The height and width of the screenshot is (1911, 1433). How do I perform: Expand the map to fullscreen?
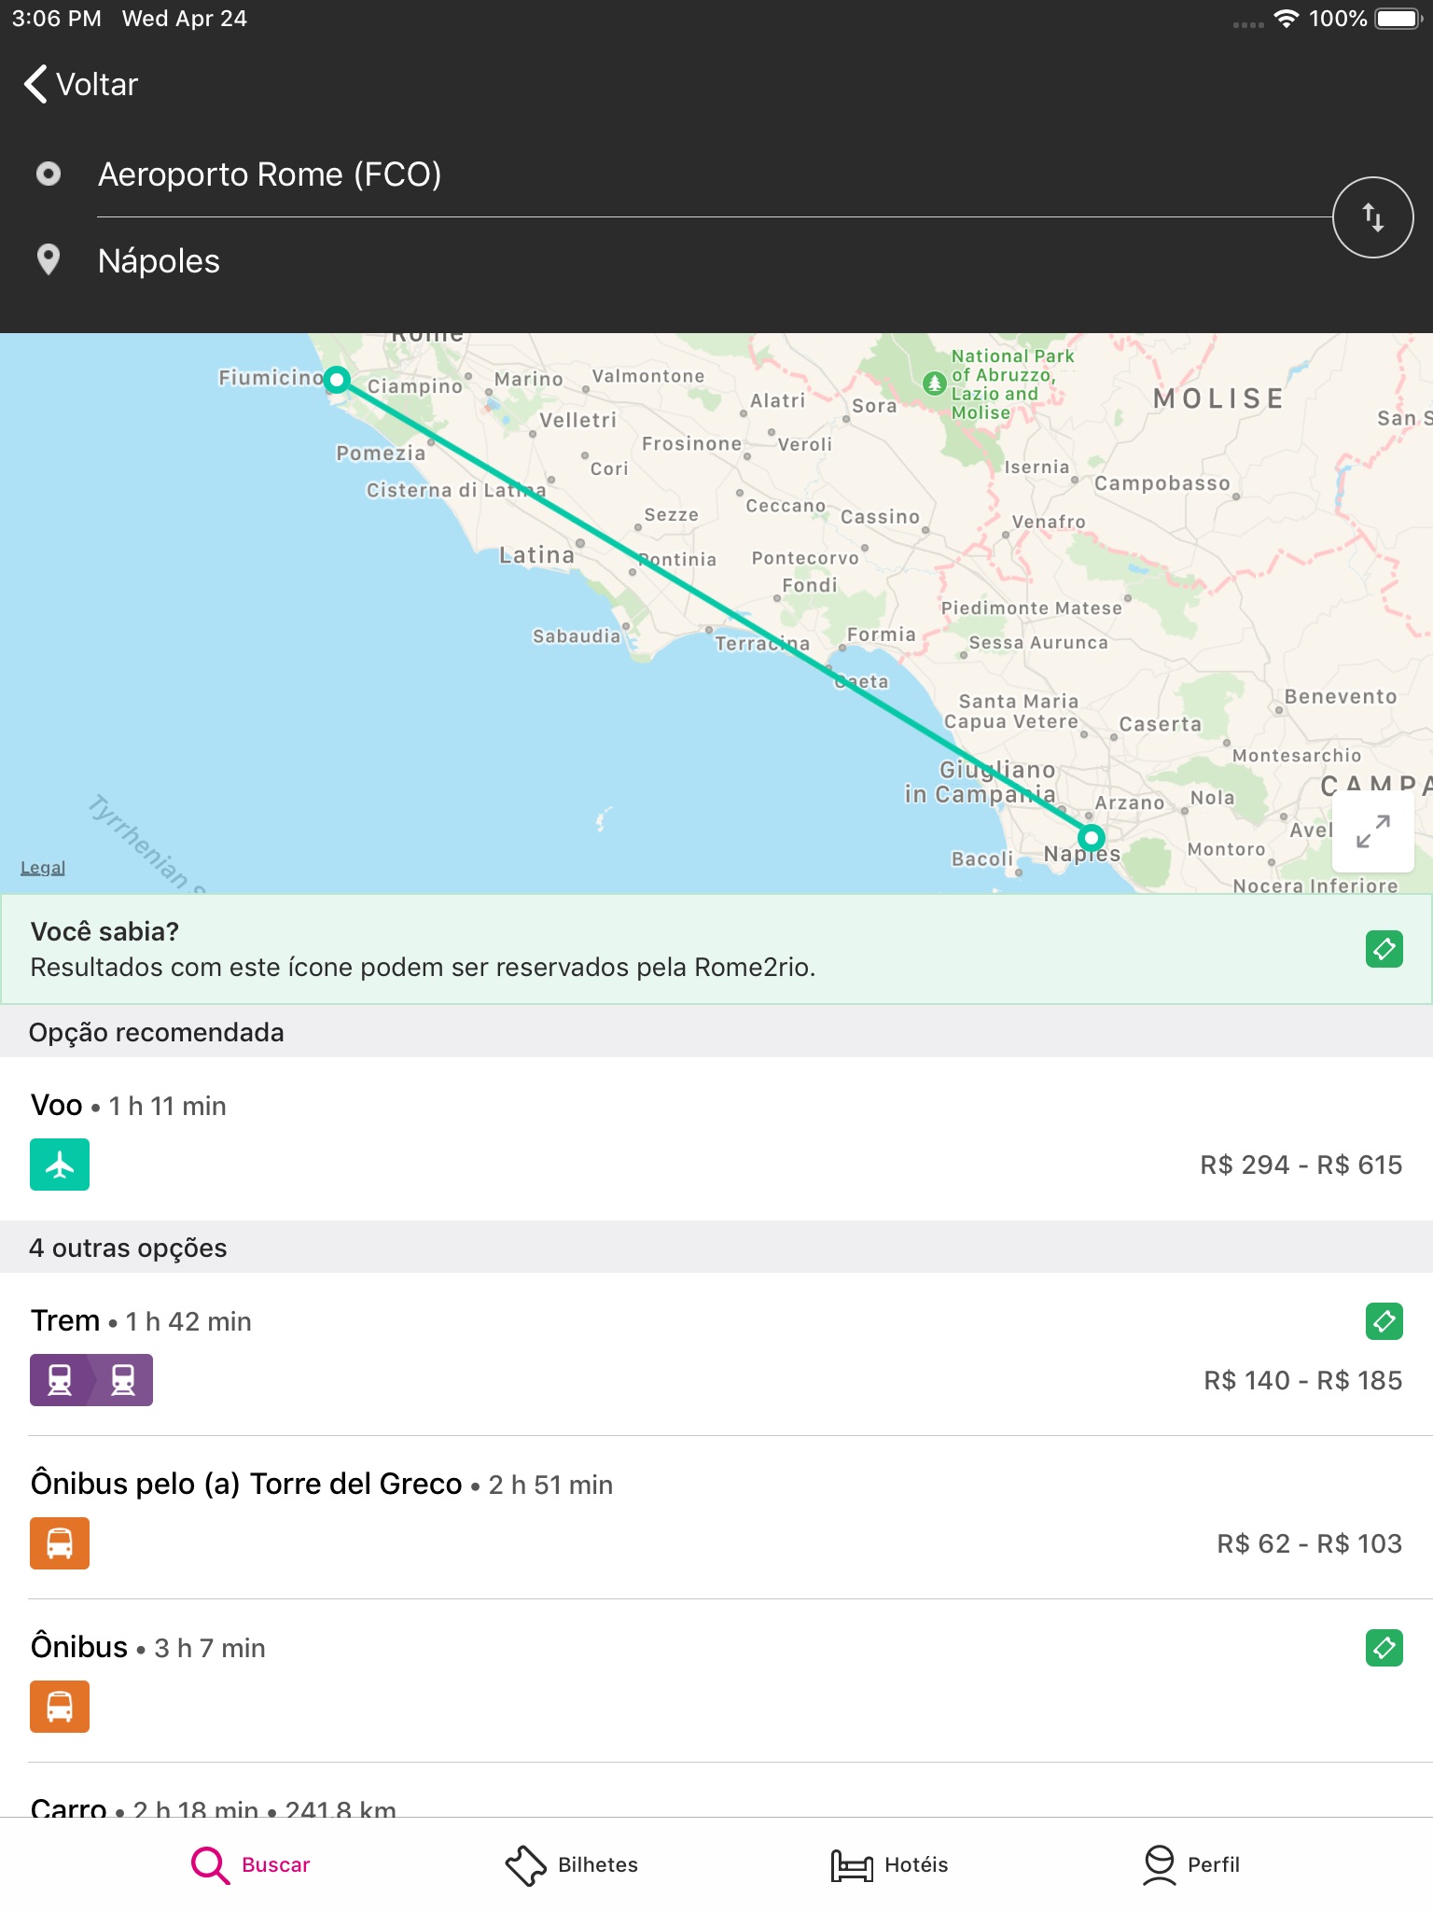pos(1373,831)
